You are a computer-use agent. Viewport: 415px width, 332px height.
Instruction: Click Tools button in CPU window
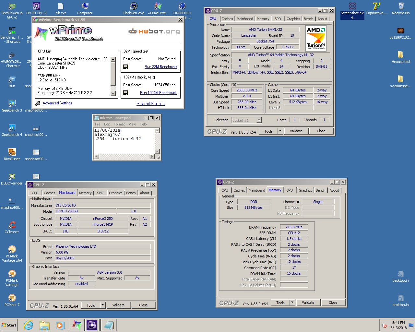click(x=268, y=131)
